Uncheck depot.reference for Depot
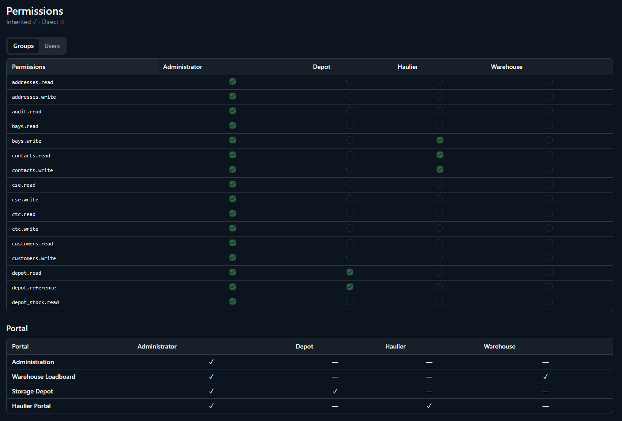 [x=350, y=287]
